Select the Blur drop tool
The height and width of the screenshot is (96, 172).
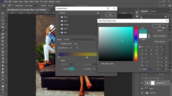click(3, 65)
